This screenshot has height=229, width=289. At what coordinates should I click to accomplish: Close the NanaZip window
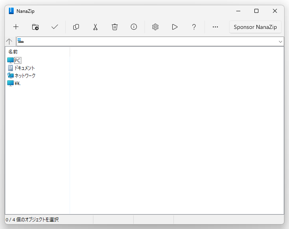[275, 11]
